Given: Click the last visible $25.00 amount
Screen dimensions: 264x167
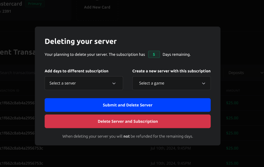Looking at the screenshot, I should 232,163.
